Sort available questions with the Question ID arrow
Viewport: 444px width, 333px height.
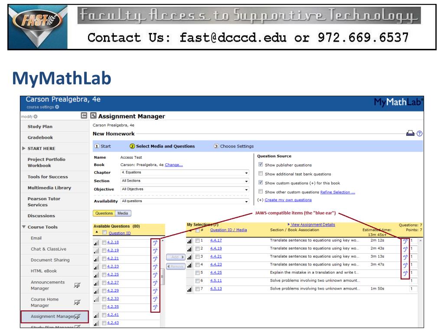pyautogui.click(x=97, y=232)
